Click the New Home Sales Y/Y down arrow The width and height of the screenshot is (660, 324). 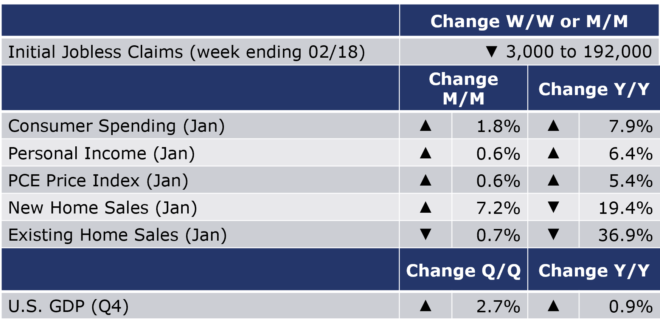pos(553,207)
